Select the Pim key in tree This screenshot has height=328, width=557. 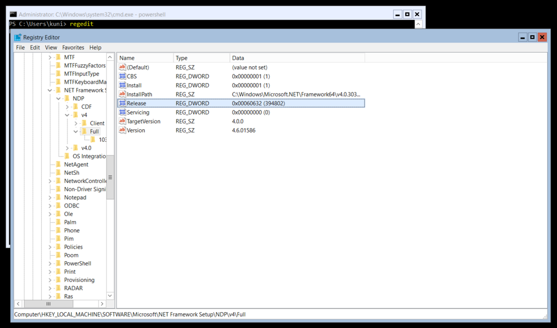coord(69,238)
